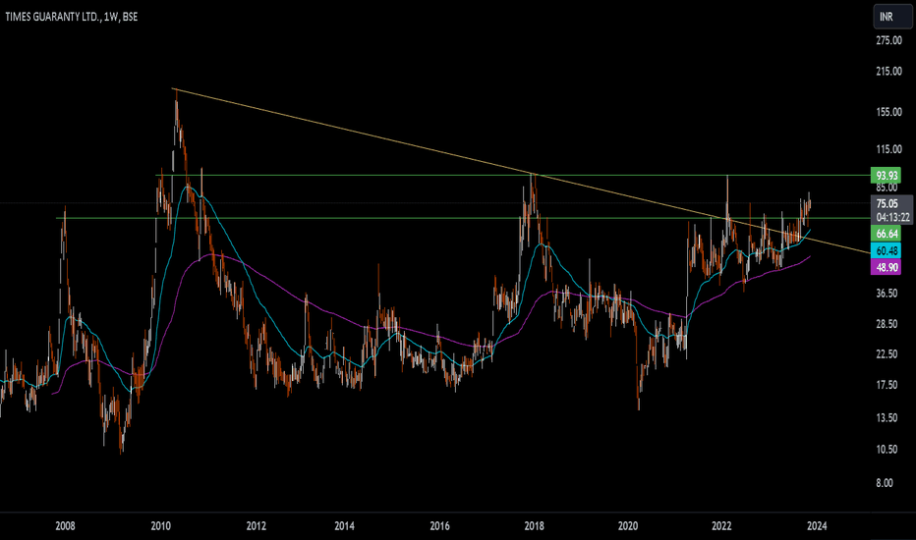The width and height of the screenshot is (916, 540).
Task: Click the 2018 label on time axis
Action: pyautogui.click(x=534, y=526)
